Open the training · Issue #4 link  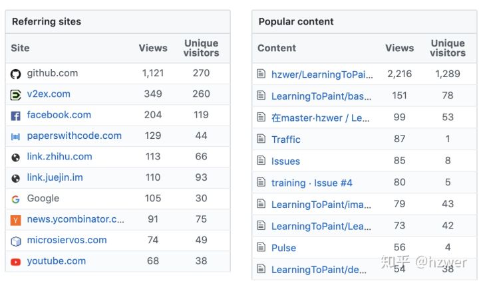pos(311,183)
